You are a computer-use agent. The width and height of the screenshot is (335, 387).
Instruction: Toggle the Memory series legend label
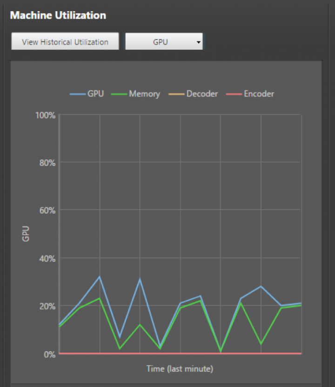tap(144, 94)
